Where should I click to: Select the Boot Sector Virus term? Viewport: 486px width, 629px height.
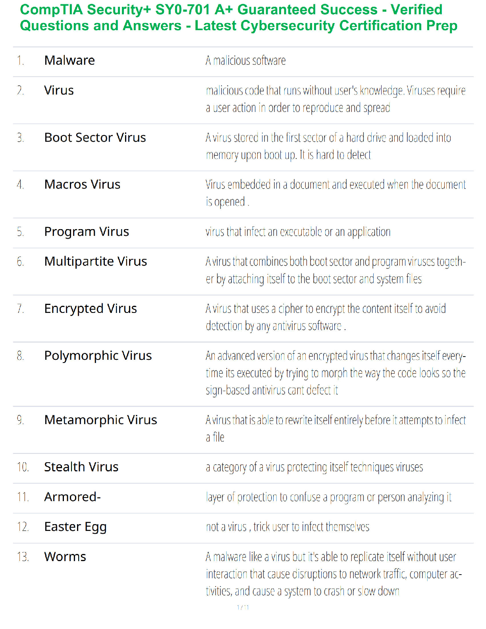point(95,137)
